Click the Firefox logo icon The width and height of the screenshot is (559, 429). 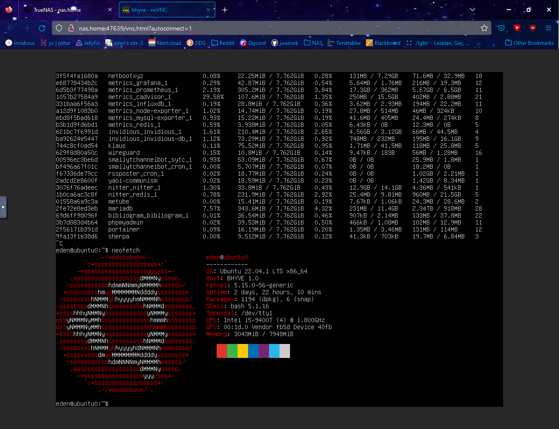[9, 10]
